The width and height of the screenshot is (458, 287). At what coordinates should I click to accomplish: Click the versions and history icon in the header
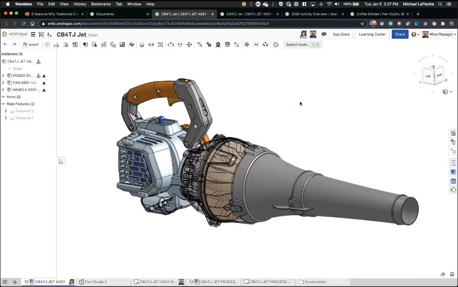click(41, 34)
